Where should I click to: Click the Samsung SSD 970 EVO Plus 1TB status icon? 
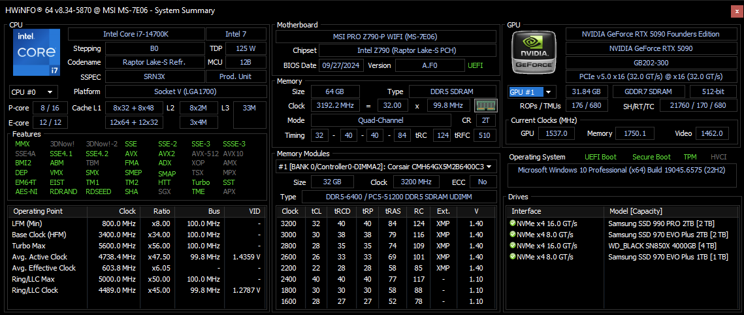click(513, 257)
